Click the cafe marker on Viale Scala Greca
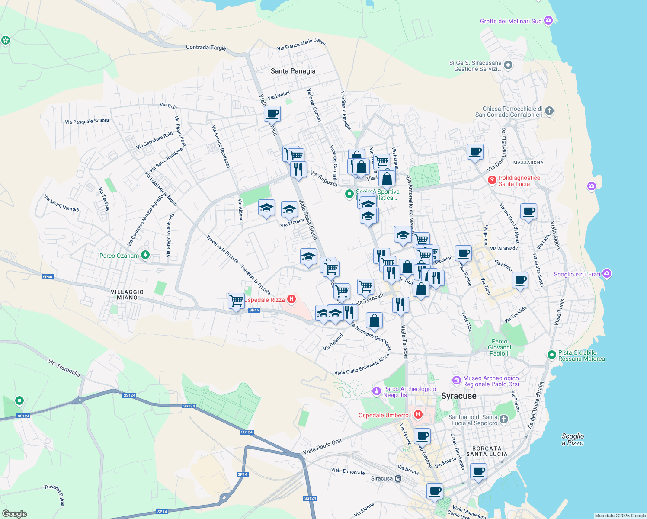 tap(272, 114)
